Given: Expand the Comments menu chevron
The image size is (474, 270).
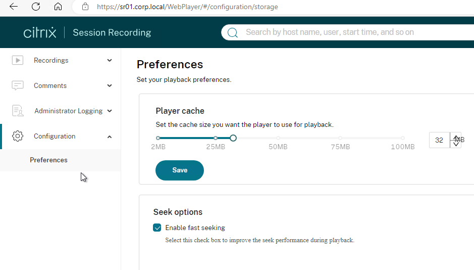Looking at the screenshot, I should 110,85.
